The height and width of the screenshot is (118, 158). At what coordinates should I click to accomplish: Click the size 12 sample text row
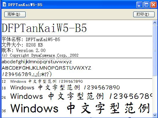point(42,82)
